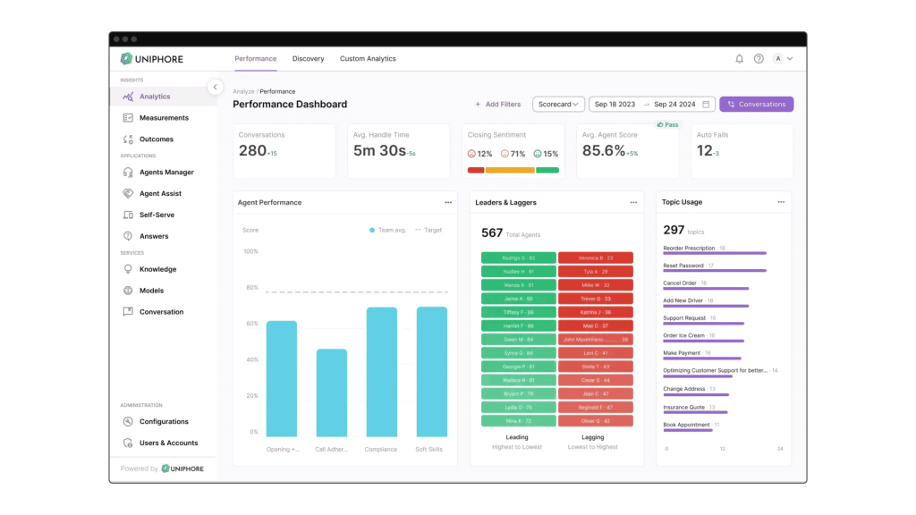The image size is (916, 515).
Task: Click the notifications bell icon
Action: (739, 59)
